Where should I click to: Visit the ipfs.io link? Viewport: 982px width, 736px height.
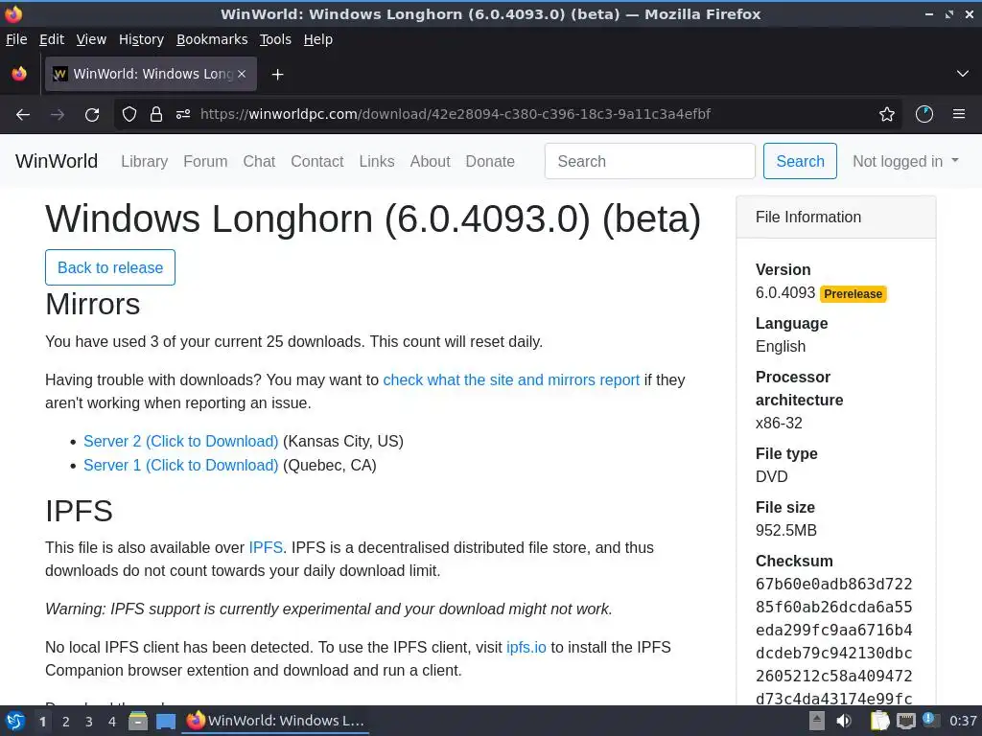[526, 648]
